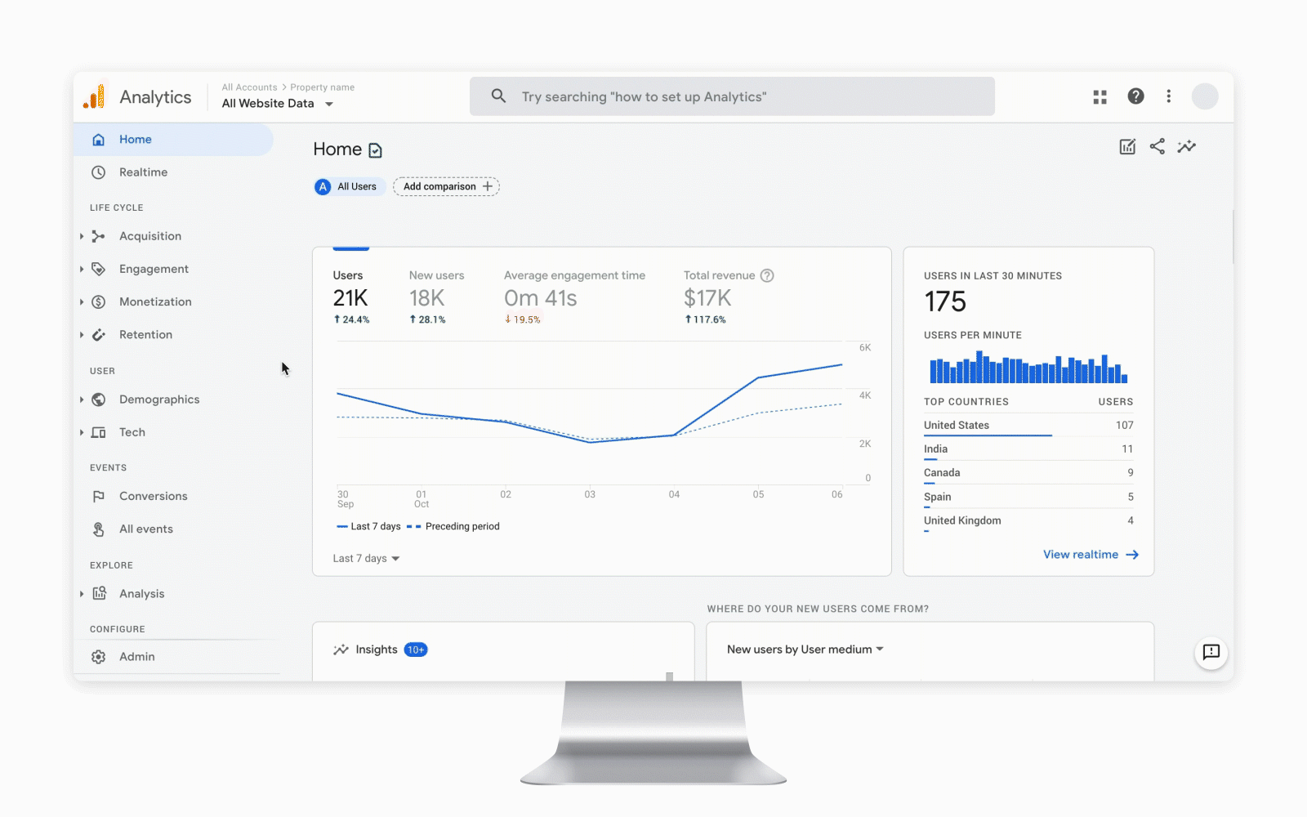Expand the Analysis section arrow
The width and height of the screenshot is (1307, 817).
coord(82,593)
